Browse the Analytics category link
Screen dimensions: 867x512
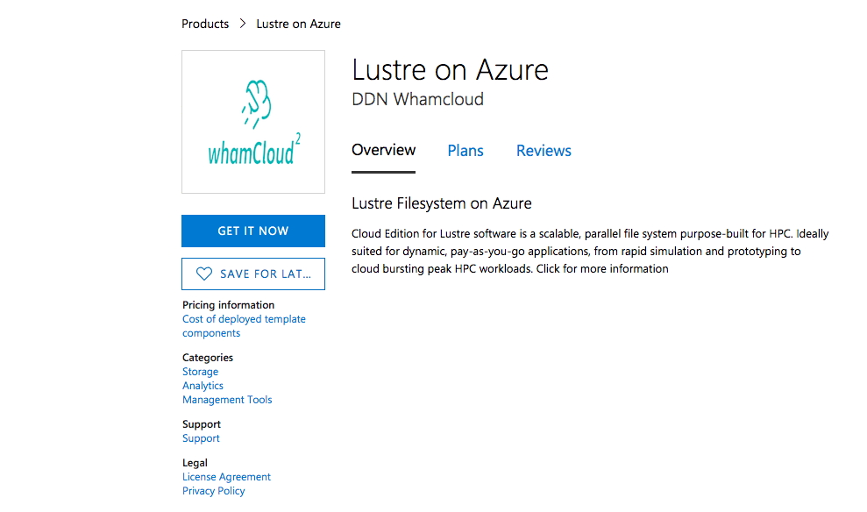point(203,386)
